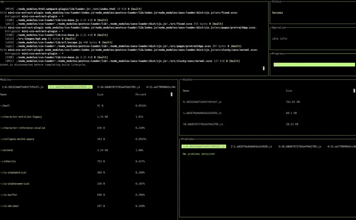Select Modules tab 4:11.ee77899663cc9e
Screen dimensions: 356x220
pyautogui.click(x=161, y=87)
